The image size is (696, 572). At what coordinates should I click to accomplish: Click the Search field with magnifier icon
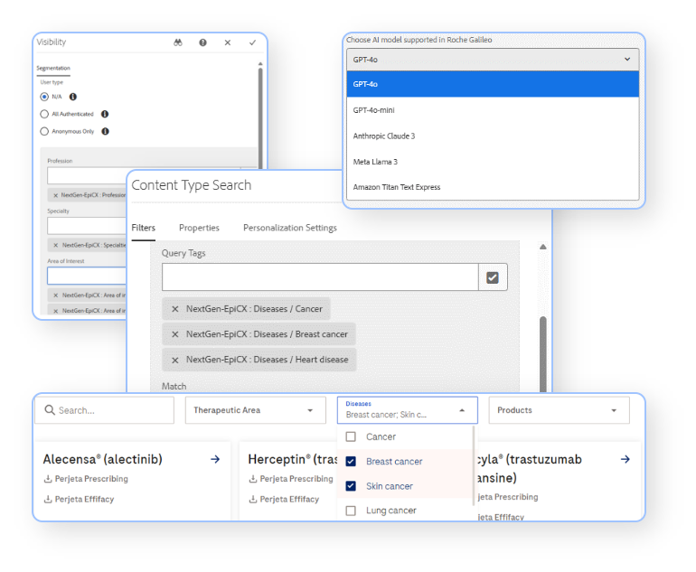pyautogui.click(x=105, y=410)
